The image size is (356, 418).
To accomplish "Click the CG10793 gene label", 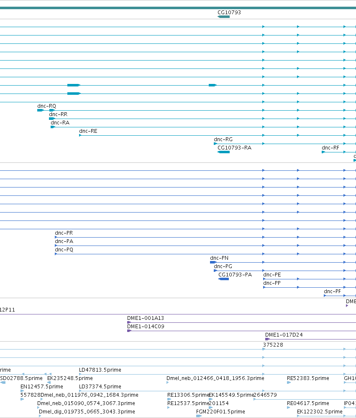I will coord(229,13).
